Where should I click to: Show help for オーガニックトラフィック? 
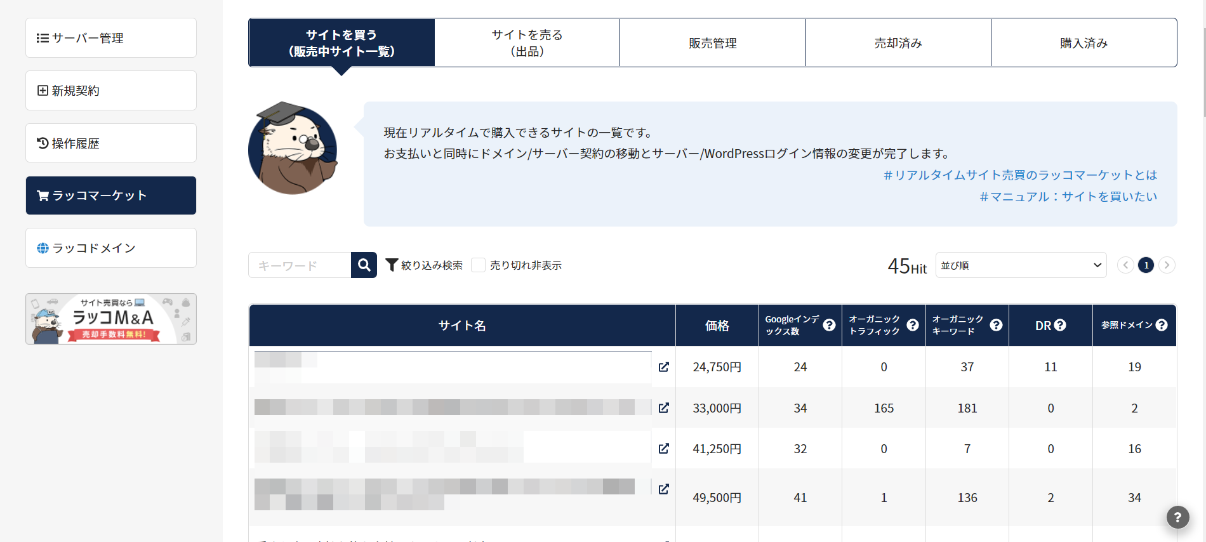pos(913,325)
